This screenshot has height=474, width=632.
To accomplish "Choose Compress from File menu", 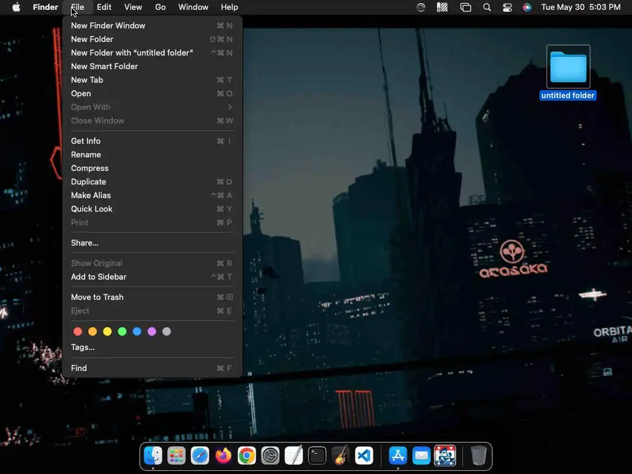I will coord(152,168).
